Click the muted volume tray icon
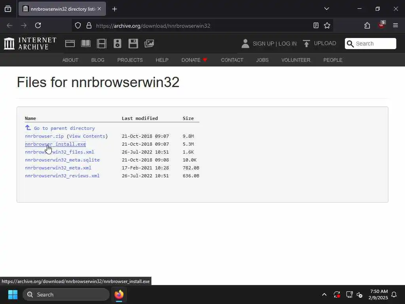The image size is (405, 304). (x=360, y=294)
